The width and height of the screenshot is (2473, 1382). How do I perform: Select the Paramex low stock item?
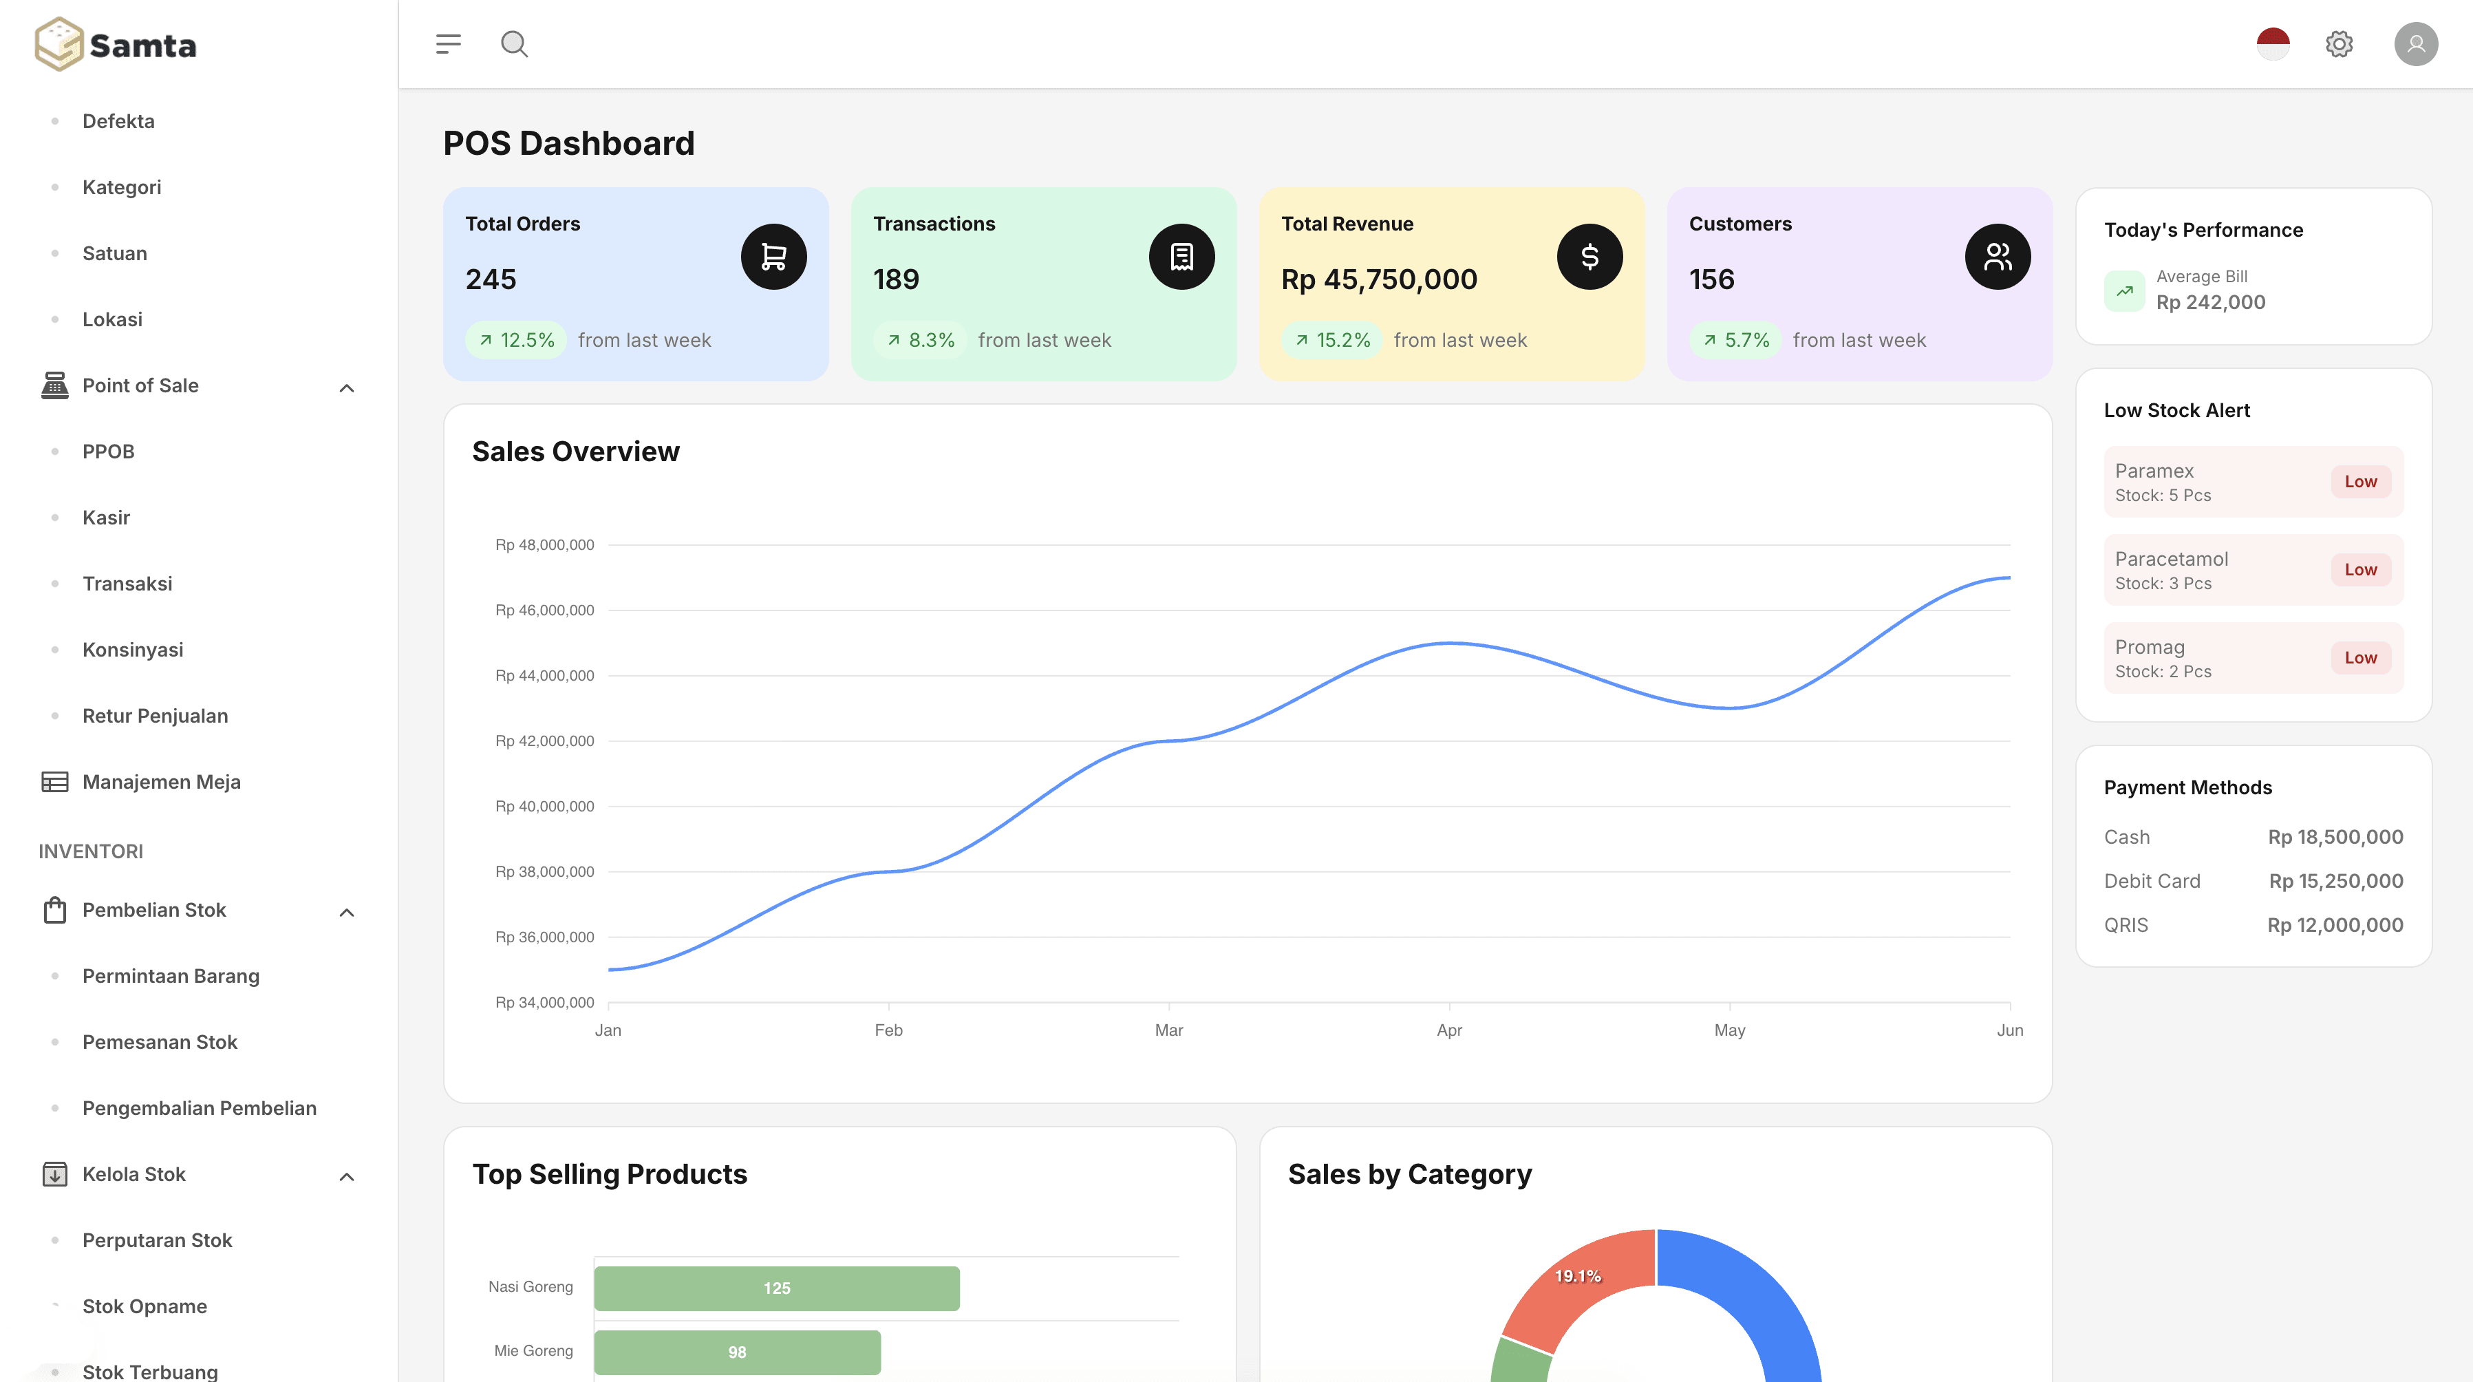[x=2253, y=482]
